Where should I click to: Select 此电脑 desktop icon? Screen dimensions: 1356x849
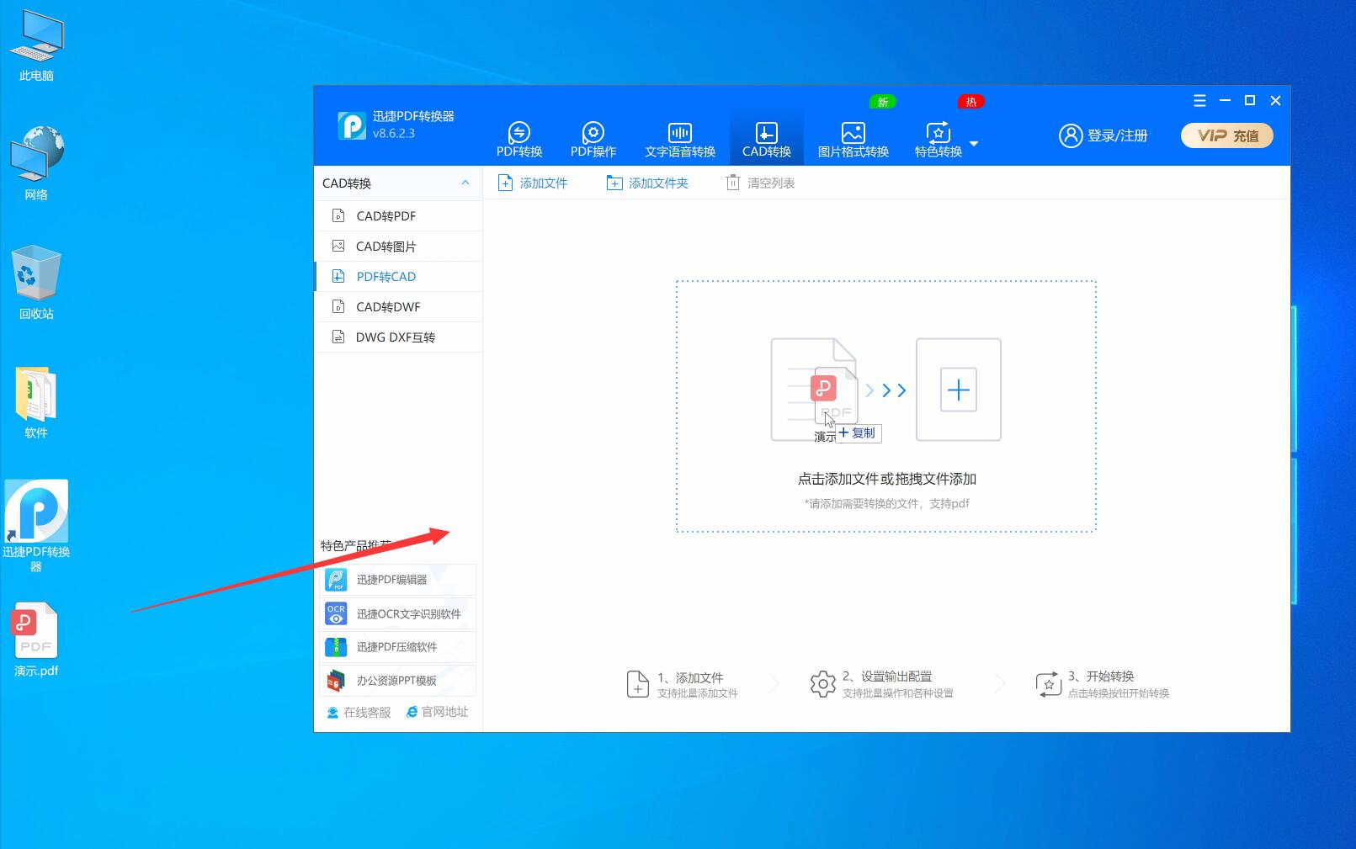pyautogui.click(x=36, y=47)
